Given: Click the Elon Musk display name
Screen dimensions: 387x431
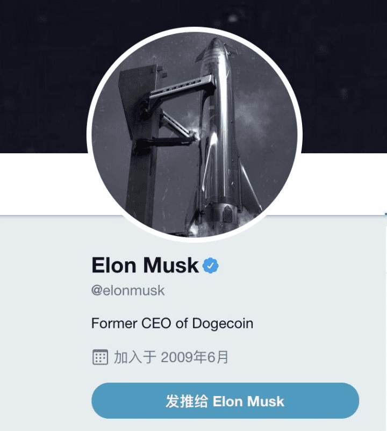Looking at the screenshot, I should pyautogui.click(x=145, y=265).
